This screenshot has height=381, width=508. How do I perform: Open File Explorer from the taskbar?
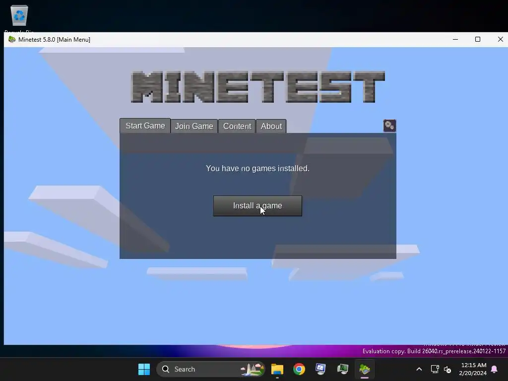pos(277,369)
